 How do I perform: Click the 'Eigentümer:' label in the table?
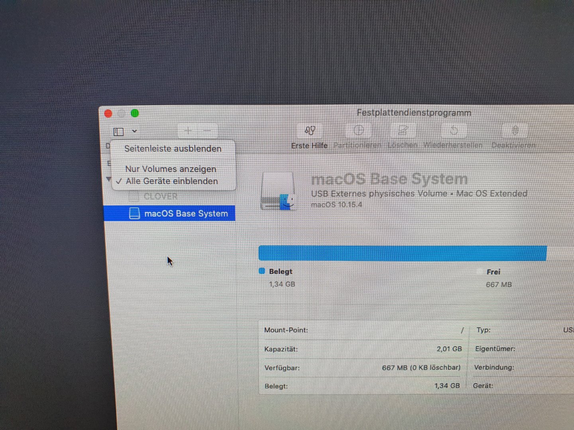[495, 349]
